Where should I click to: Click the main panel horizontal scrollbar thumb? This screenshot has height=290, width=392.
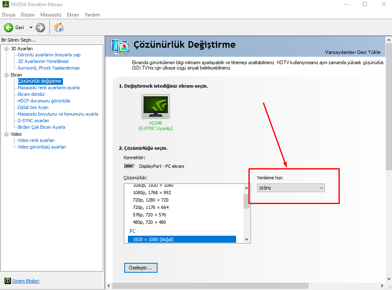210,285
